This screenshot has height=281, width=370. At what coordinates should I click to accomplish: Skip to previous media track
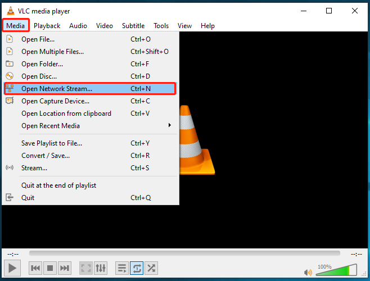35,268
